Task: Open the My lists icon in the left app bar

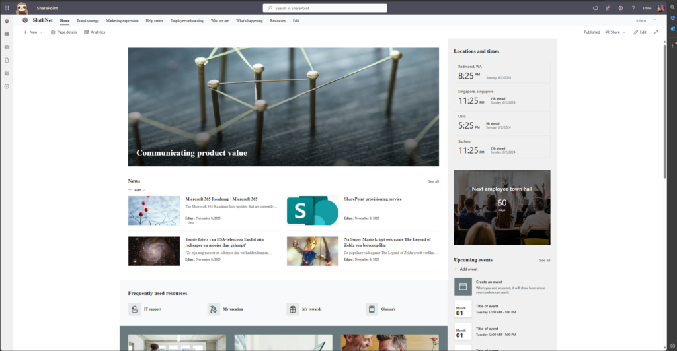Action: (x=7, y=73)
